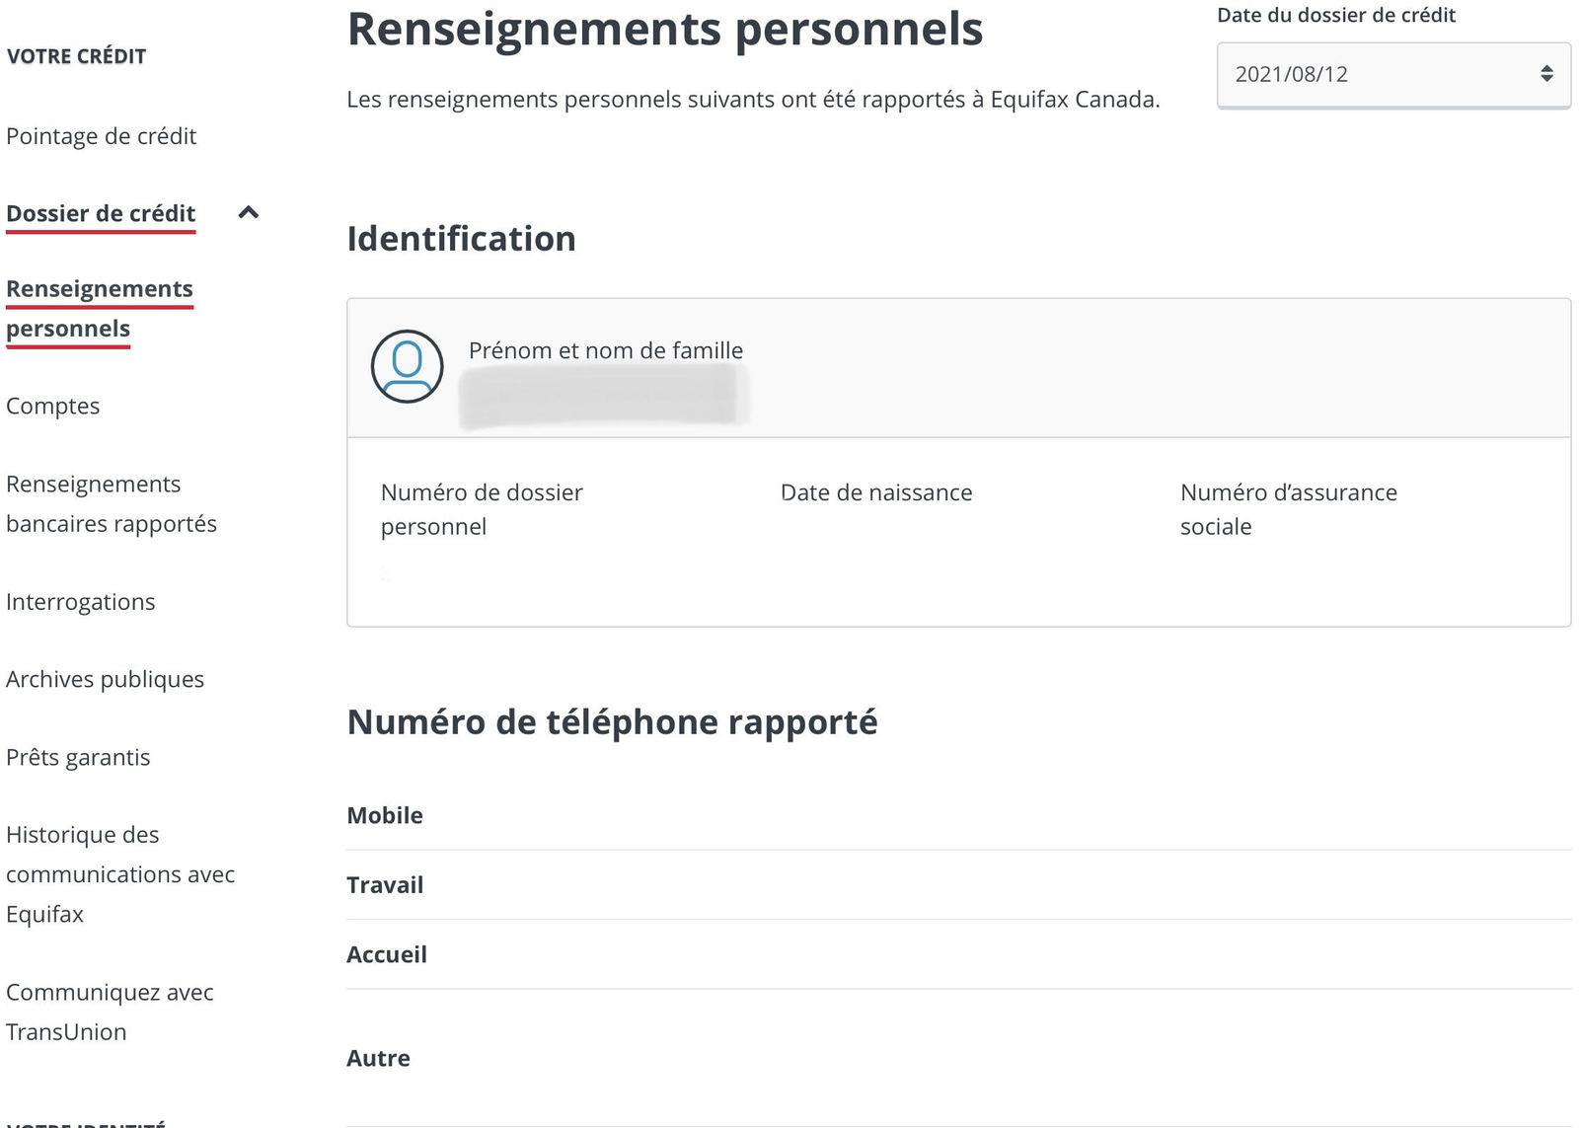The image size is (1579, 1128).
Task: Select Dossier de crédit menu heading
Action: [101, 213]
